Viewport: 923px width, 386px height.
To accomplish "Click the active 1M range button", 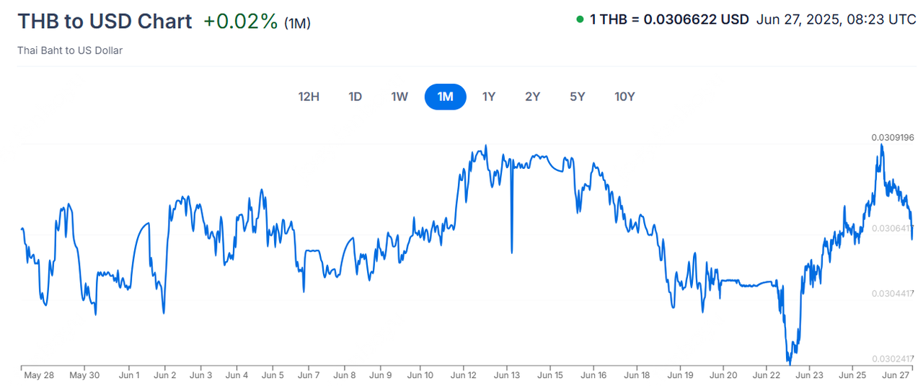I will click(x=445, y=97).
